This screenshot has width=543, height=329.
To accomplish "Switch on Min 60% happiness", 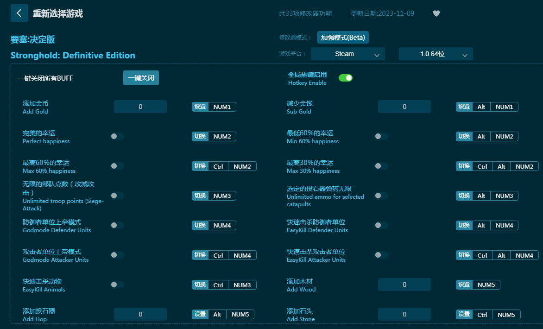I will (x=381, y=136).
